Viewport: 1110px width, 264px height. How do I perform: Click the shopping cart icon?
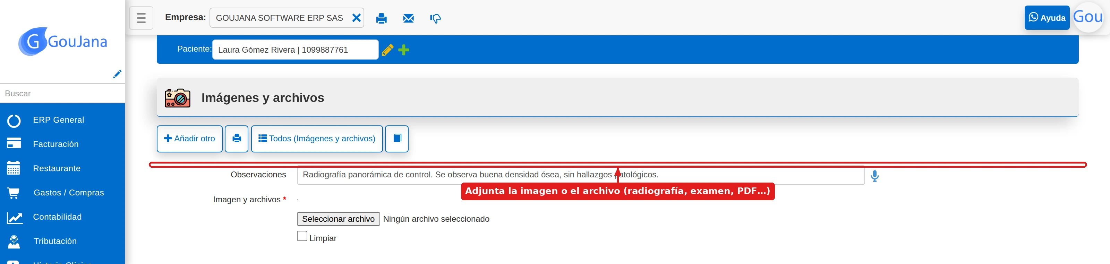tap(14, 193)
